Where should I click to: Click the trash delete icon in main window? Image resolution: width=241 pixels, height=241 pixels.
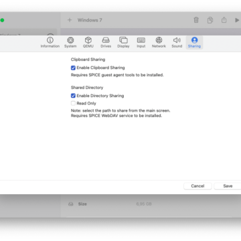(x=196, y=20)
